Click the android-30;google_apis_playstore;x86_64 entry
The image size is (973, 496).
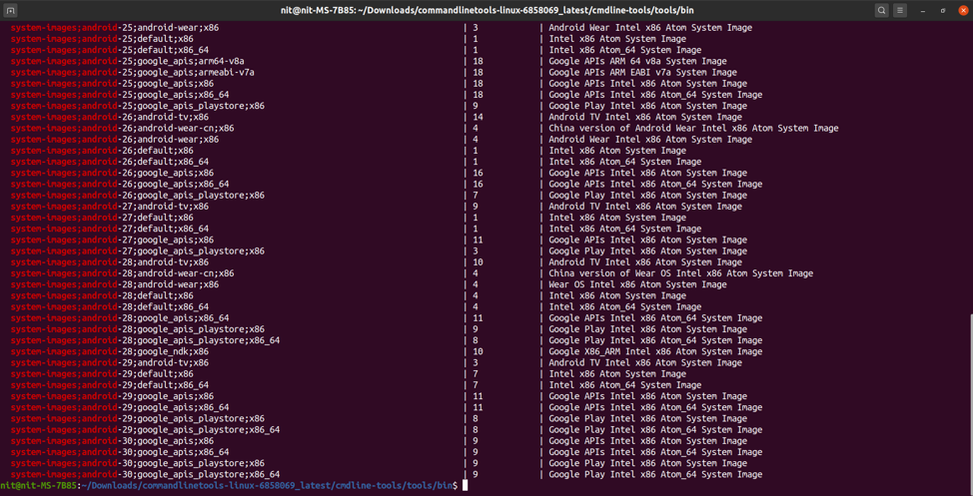tap(145, 475)
